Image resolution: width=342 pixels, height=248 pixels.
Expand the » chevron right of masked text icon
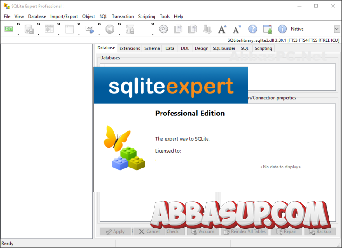tap(99, 24)
